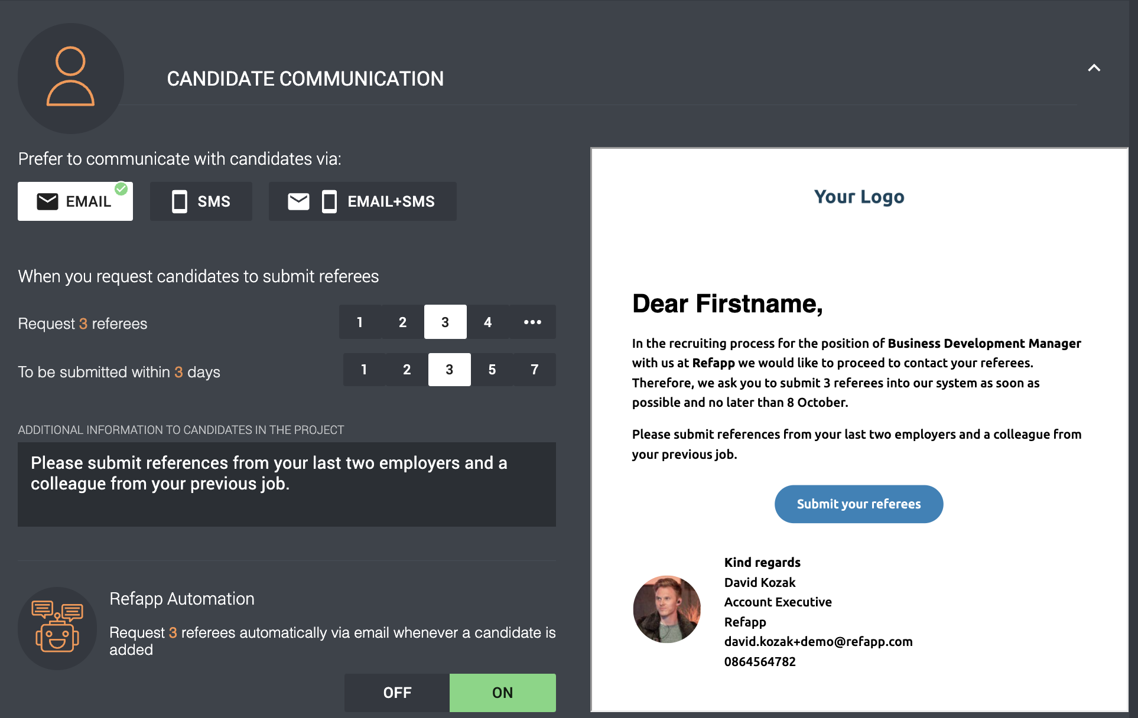
Task: Set referees requested to 4
Action: 487,322
